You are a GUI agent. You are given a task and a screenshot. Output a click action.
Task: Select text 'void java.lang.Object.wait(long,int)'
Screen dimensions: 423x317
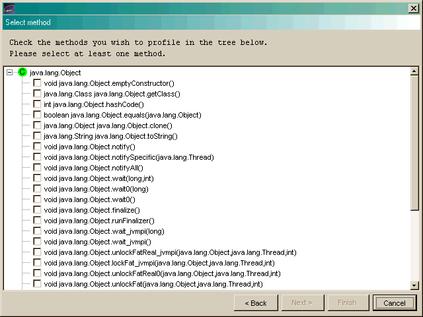[x=98, y=178]
